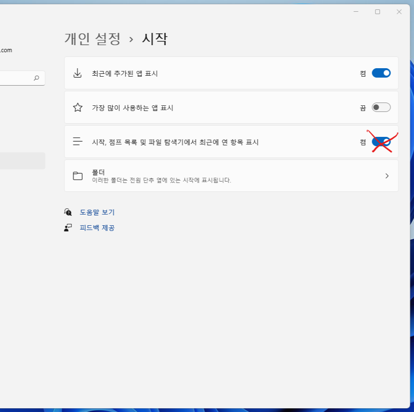The image size is (414, 412).
Task: Turn off '최근에 연 항목 표시' switch
Action: pos(381,142)
